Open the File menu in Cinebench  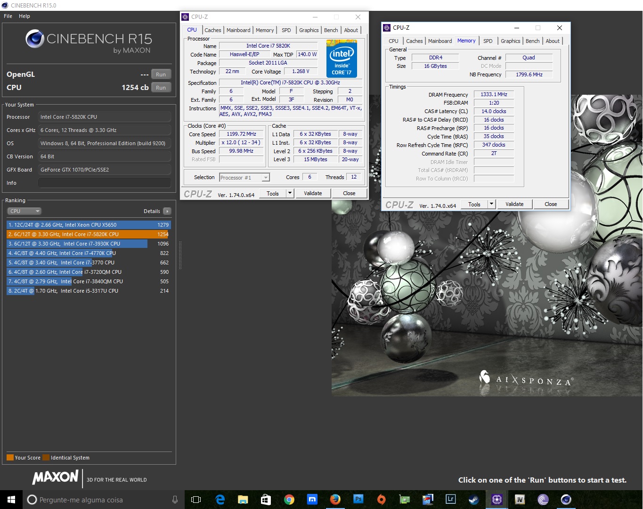pyautogui.click(x=8, y=16)
